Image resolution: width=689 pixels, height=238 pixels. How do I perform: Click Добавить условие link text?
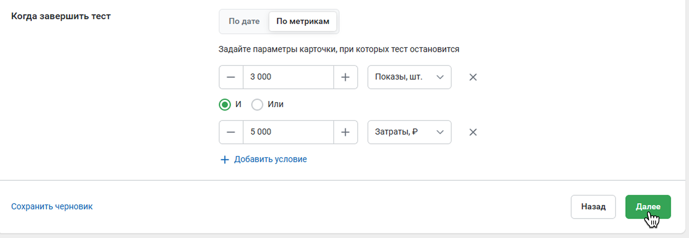(270, 159)
